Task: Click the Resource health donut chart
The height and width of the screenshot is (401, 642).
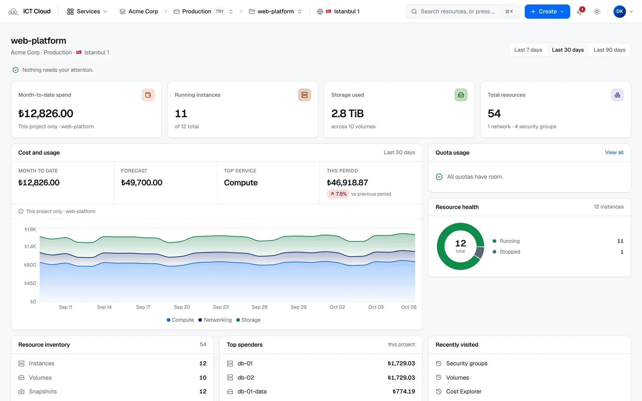Action: [460, 246]
